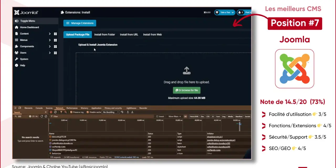Click the Joomla logo in the header
Viewport: 336px width, 168px height.
pos(26,12)
